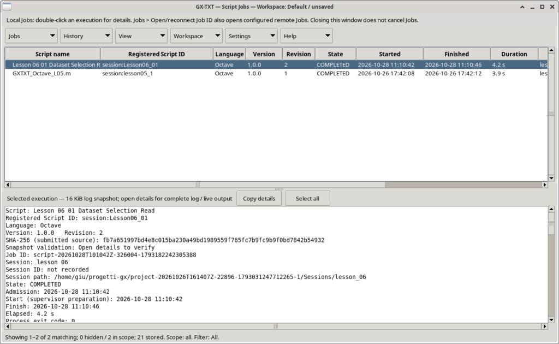Screen dimensions: 559x344
Task: Open the View dropdown menu
Action: pyautogui.click(x=141, y=36)
